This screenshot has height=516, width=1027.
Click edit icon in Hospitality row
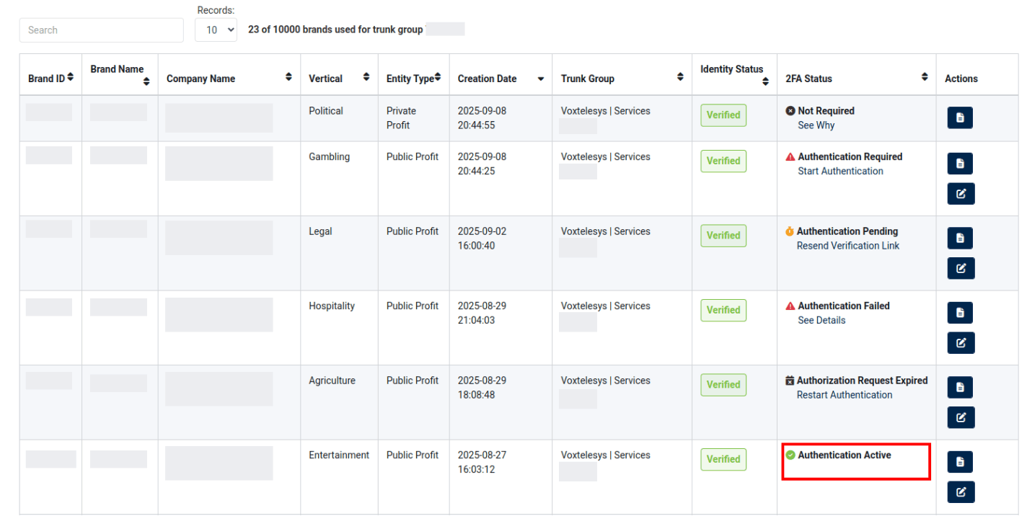pos(961,343)
